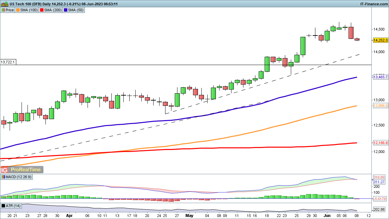
Task: Click the 12,000 price axis label
Action: [x=379, y=152]
